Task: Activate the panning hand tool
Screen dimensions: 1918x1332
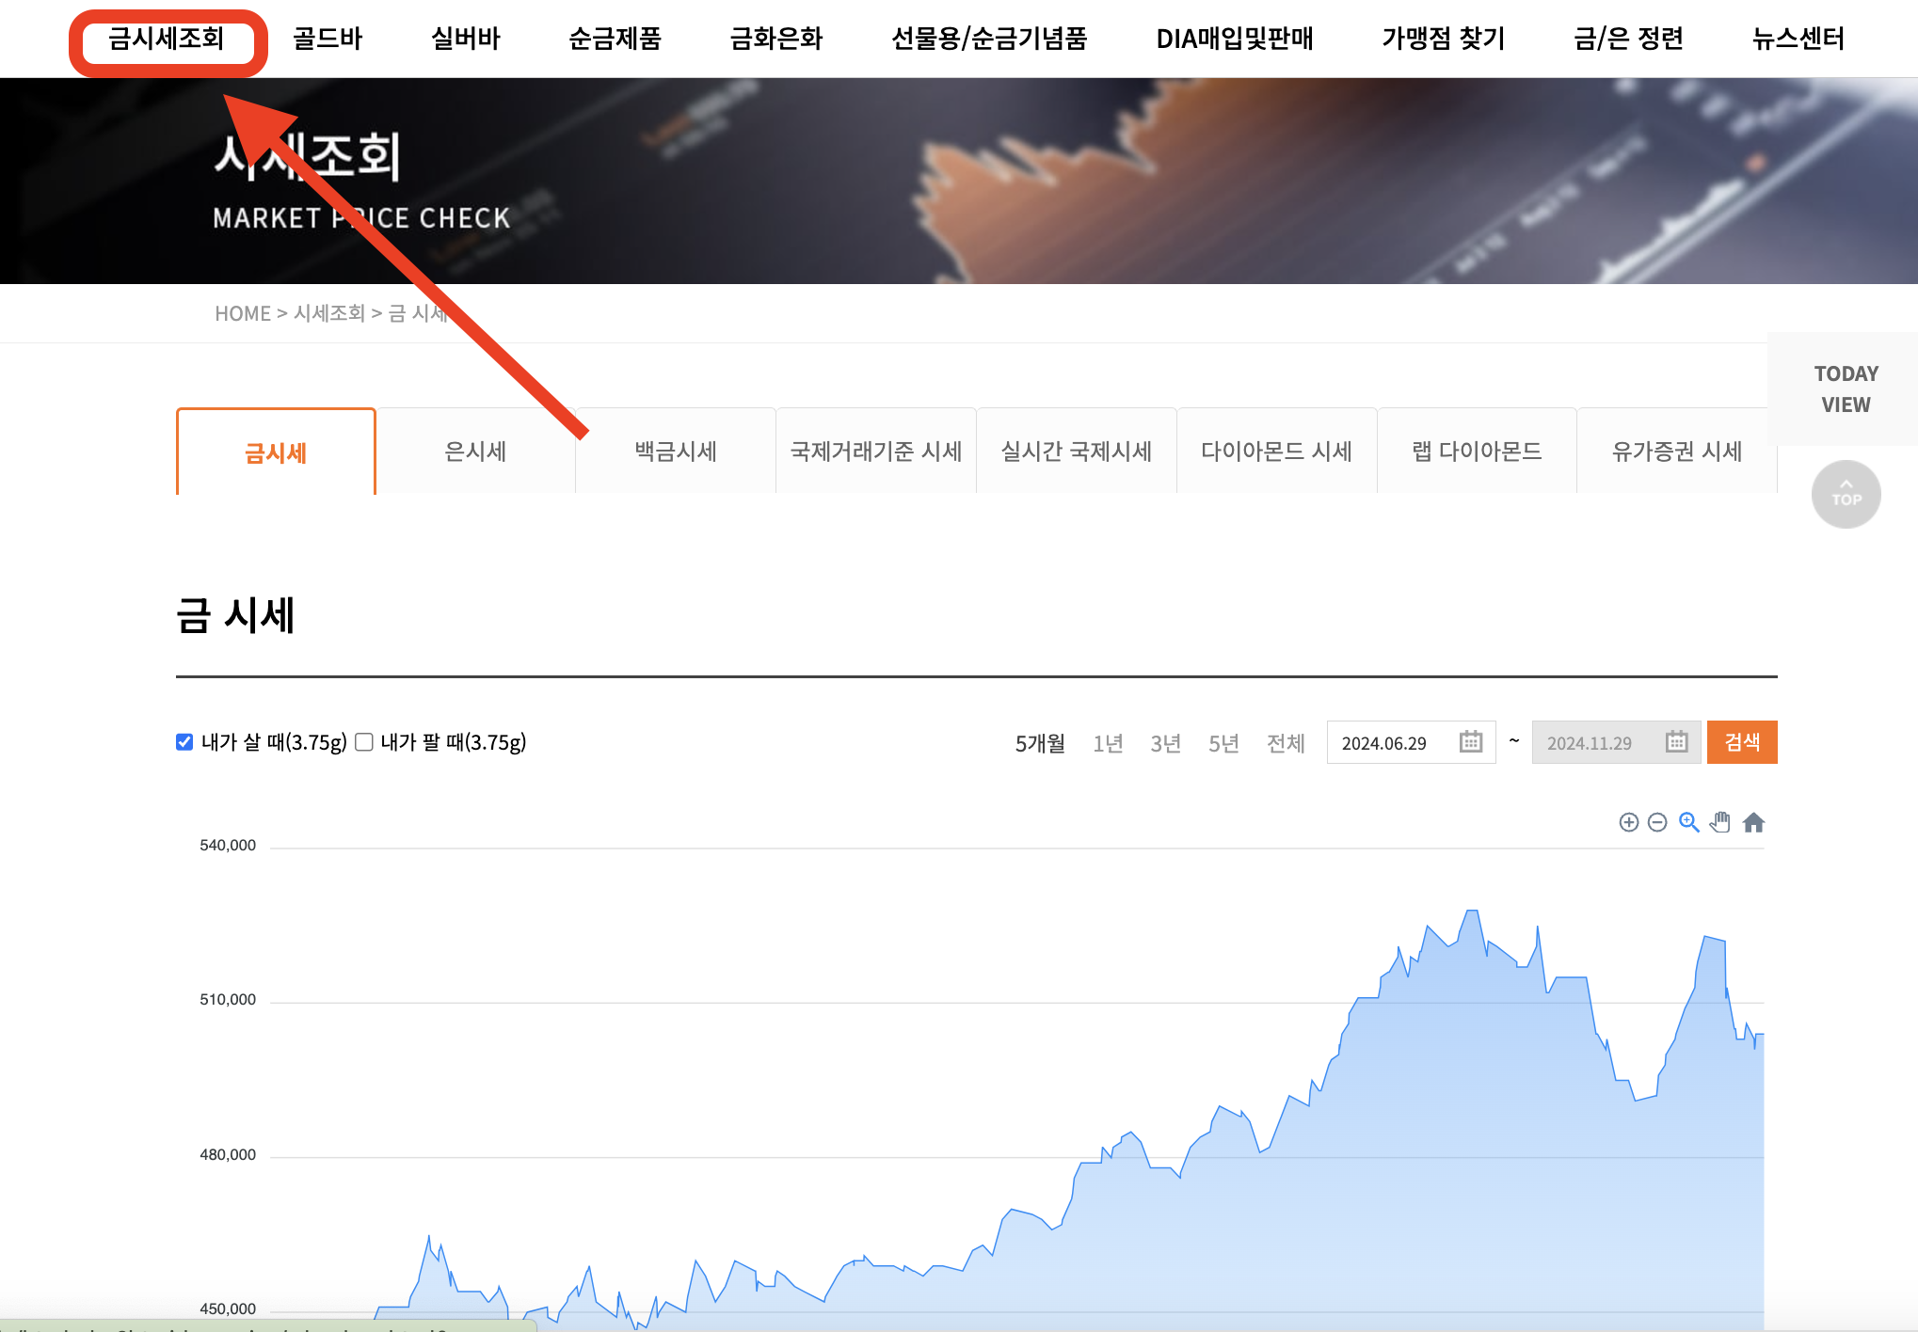Action: point(1720,823)
